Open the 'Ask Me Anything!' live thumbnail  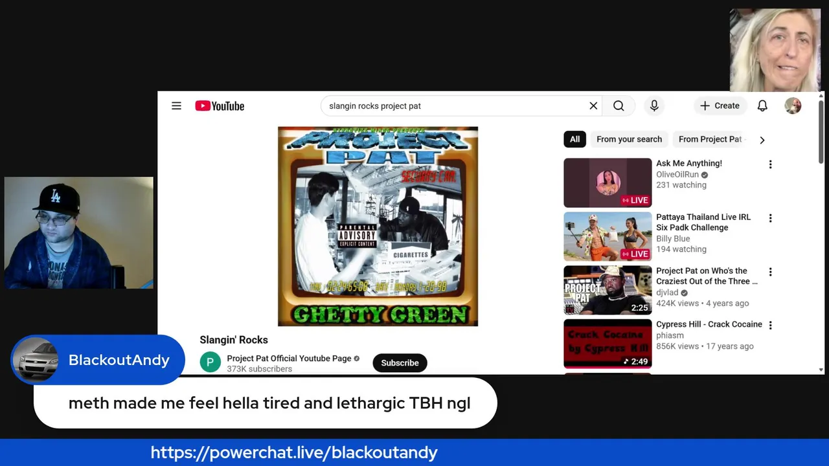[608, 183]
